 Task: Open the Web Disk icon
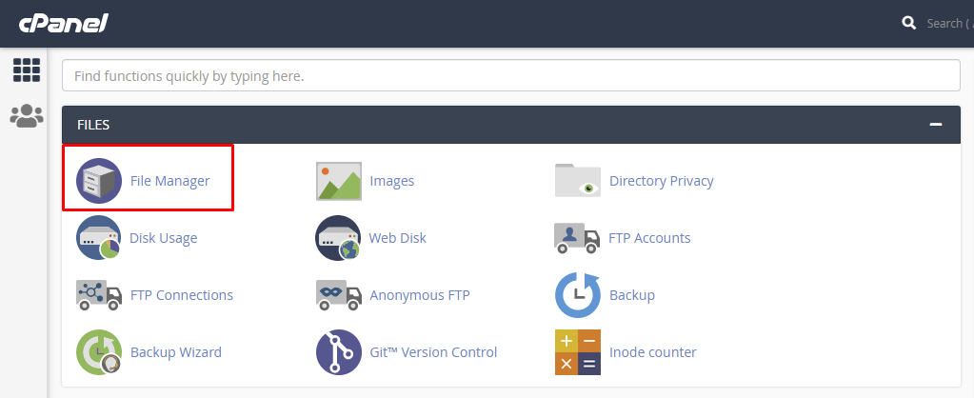tap(339, 238)
